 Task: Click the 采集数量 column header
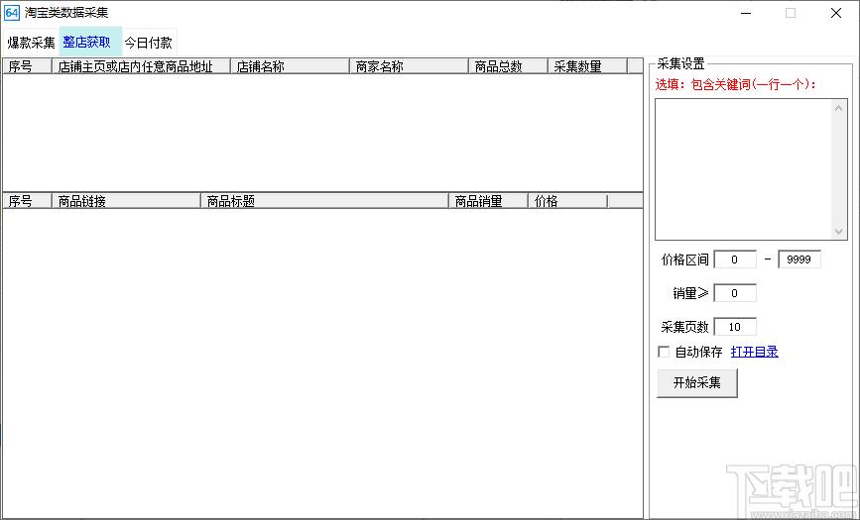tap(587, 66)
